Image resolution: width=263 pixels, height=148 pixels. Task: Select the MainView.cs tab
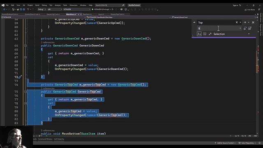[71, 14]
